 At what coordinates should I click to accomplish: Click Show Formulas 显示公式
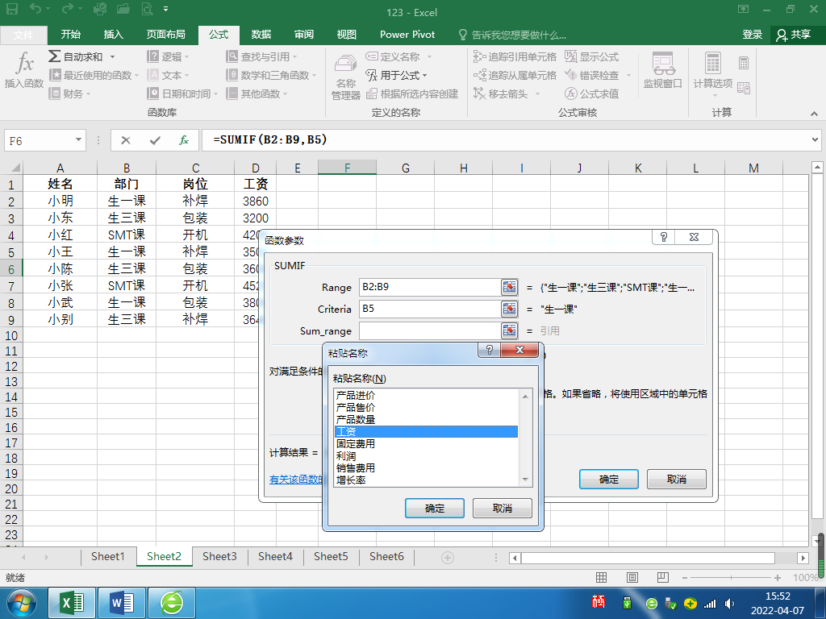coord(591,56)
